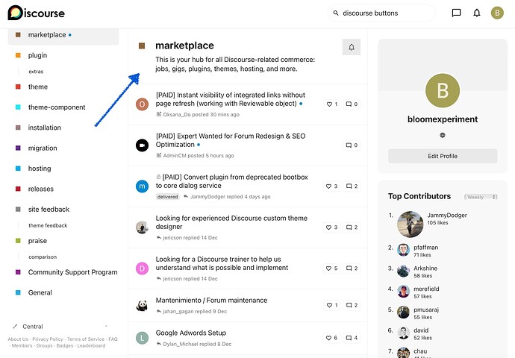Screen dimensions: 515x358
Task: Open the Discourse logo home link
Action: pos(36,13)
